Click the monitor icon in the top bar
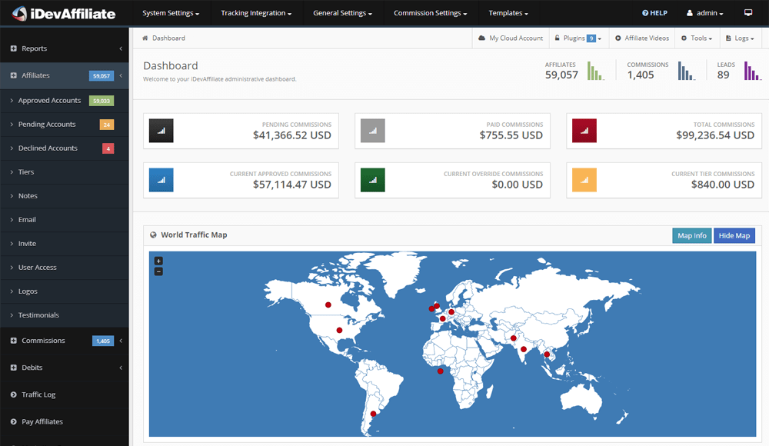769x446 pixels. [x=747, y=12]
